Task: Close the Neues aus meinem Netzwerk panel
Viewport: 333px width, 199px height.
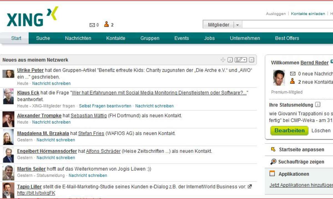Action: (251, 60)
